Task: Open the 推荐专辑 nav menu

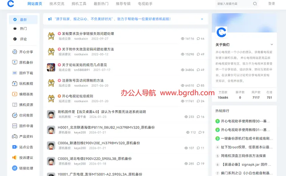Action: click(x=123, y=4)
